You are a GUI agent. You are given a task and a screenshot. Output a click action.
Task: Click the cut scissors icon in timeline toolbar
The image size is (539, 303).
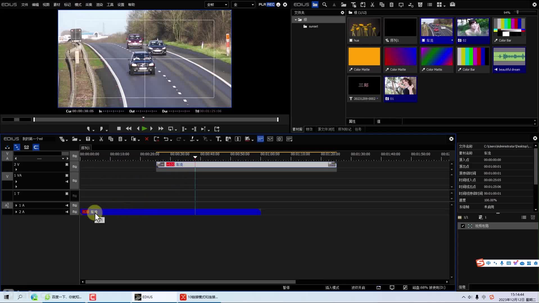point(101,139)
